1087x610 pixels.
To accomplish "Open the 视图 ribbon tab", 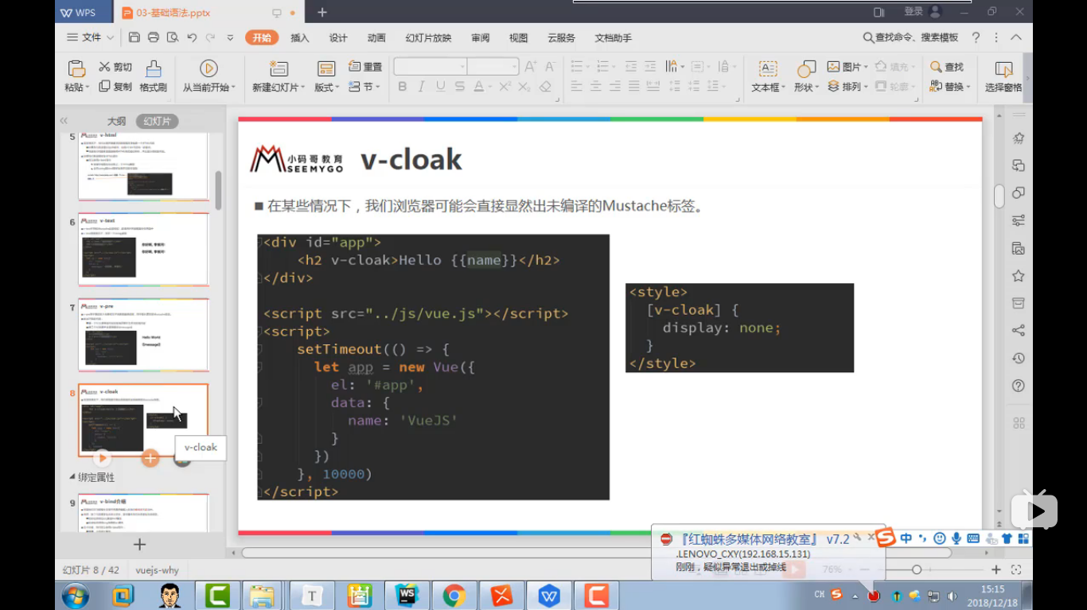I will [518, 37].
